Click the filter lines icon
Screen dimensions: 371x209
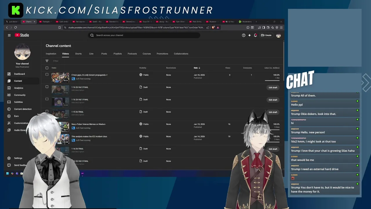(x=47, y=61)
